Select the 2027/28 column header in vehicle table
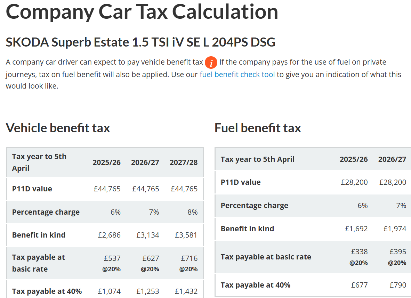This screenshot has height=298, width=411. (x=184, y=162)
